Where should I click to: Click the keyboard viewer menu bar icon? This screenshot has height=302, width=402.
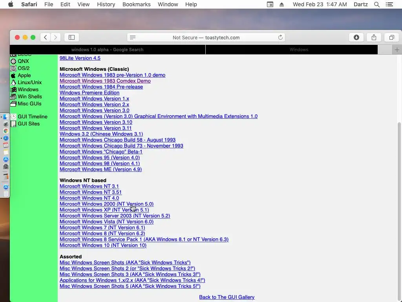[270, 4]
